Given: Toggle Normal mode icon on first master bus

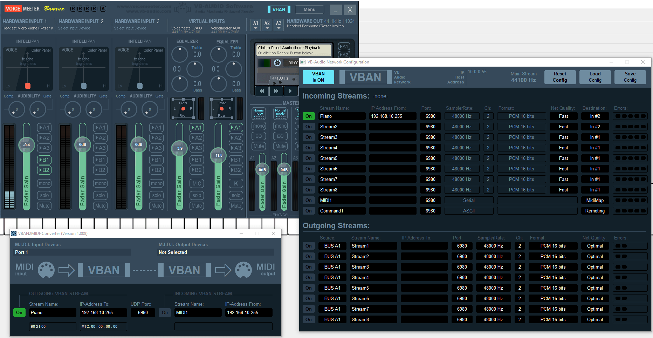Looking at the screenshot, I should [259, 113].
